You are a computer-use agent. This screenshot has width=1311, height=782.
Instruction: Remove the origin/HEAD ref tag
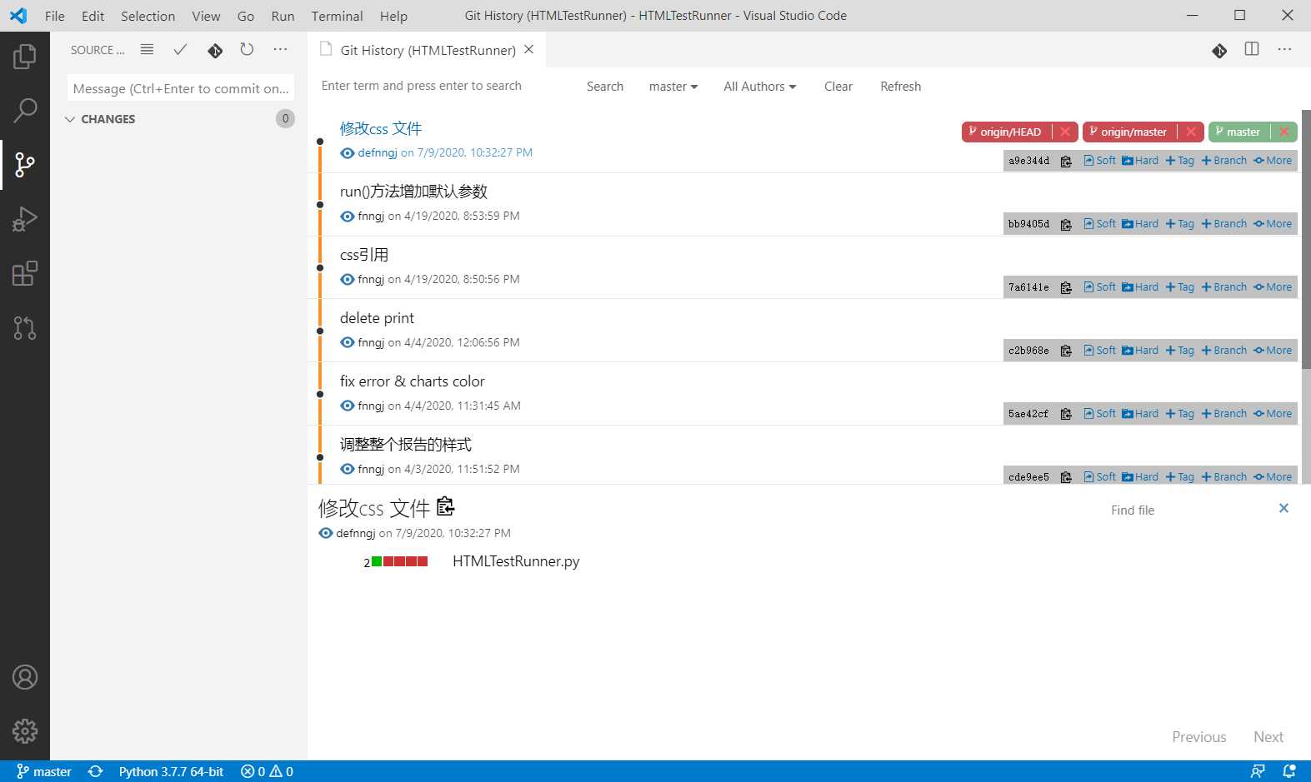1065,132
